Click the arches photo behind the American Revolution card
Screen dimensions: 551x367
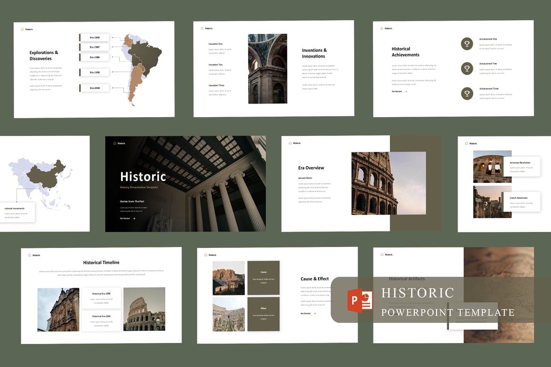pos(492,167)
